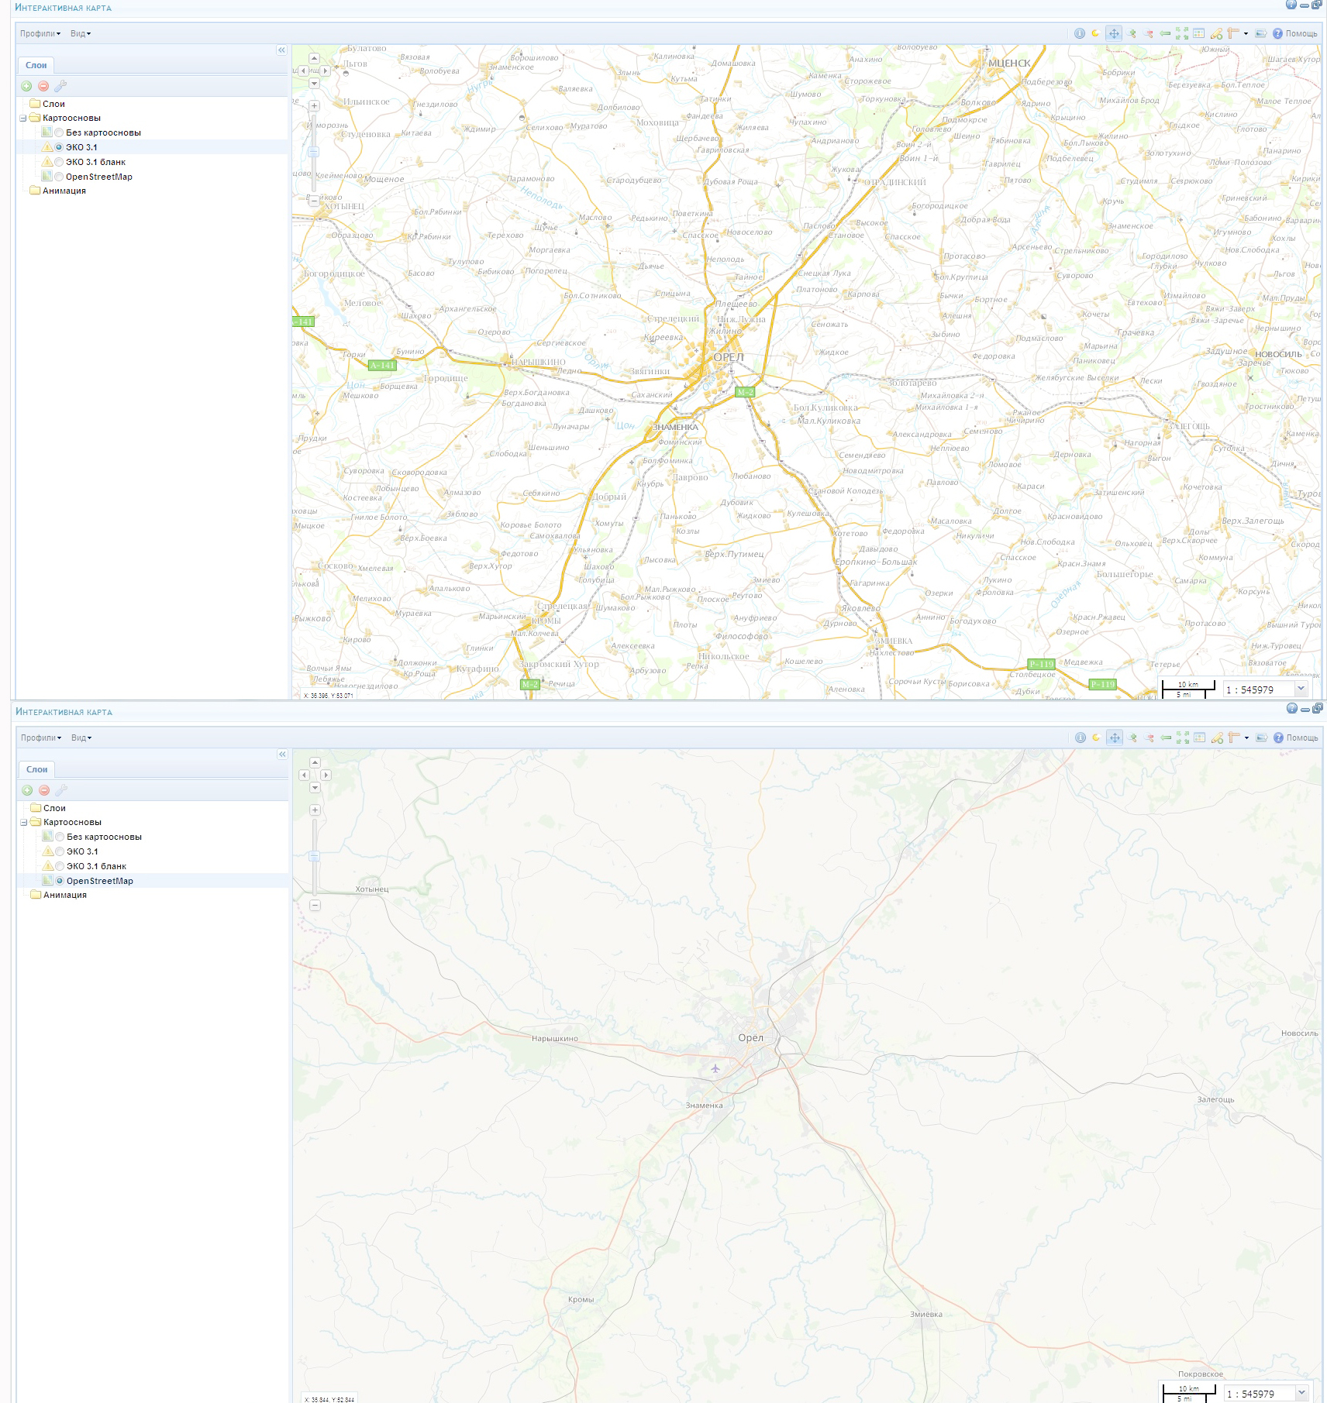
Task: Click the 'Помощь' button in the upper toolbar
Action: [x=1295, y=33]
